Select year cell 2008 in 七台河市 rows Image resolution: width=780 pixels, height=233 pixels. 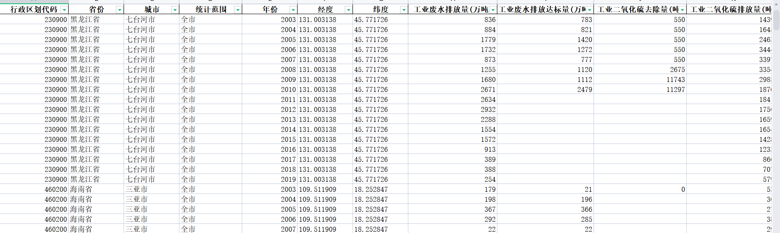tap(270, 69)
